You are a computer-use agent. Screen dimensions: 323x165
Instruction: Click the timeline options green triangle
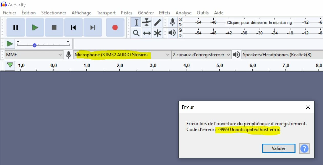(10, 65)
